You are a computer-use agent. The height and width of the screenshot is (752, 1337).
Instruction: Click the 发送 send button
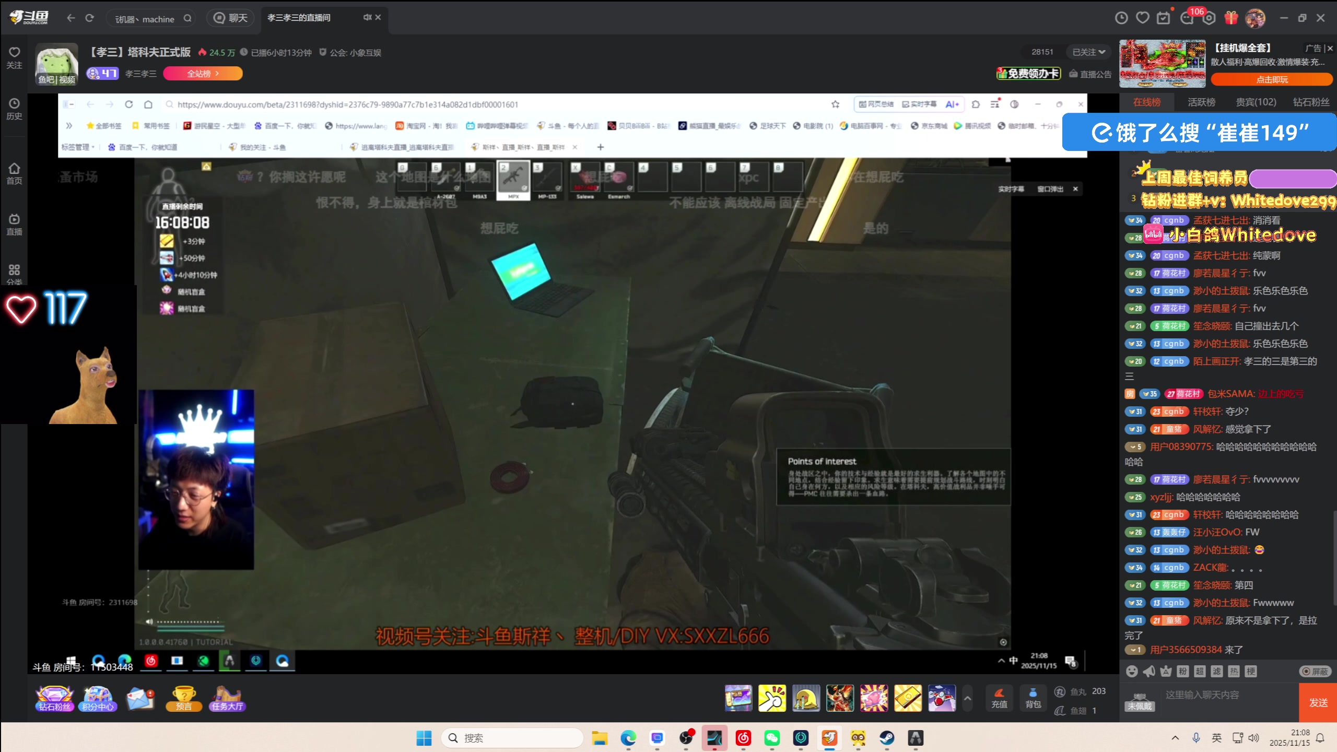[1318, 703]
